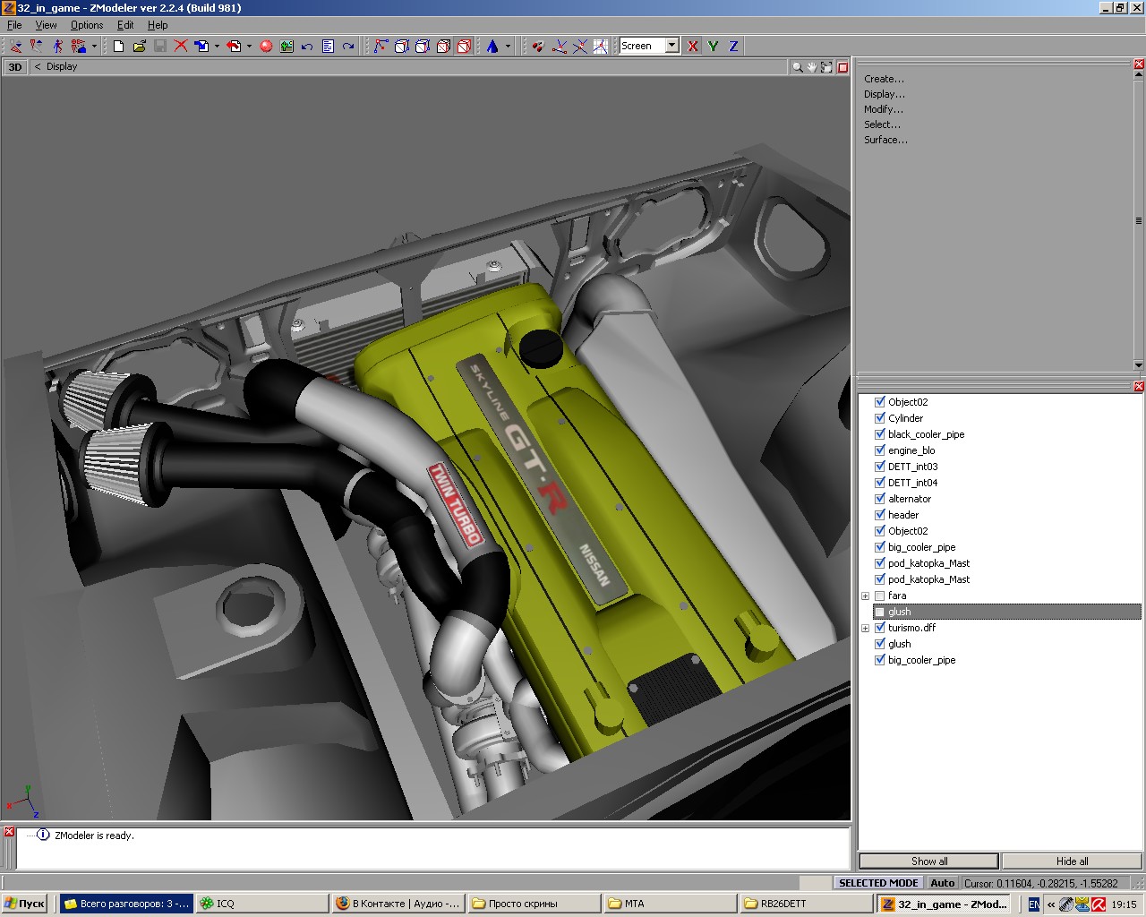
Task: Open dropdown arrow next to Import icon
Action: 217,47
